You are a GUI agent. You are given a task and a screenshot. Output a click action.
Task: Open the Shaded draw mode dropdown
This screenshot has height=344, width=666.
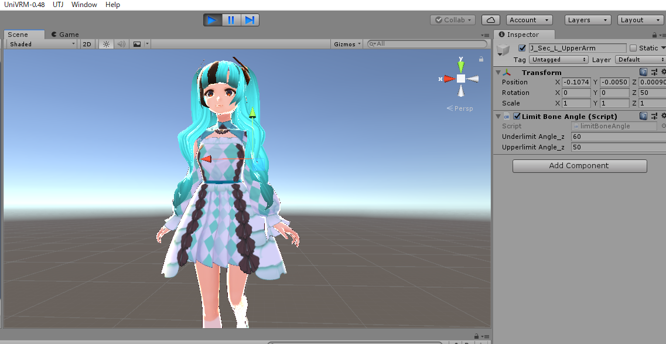(x=42, y=44)
